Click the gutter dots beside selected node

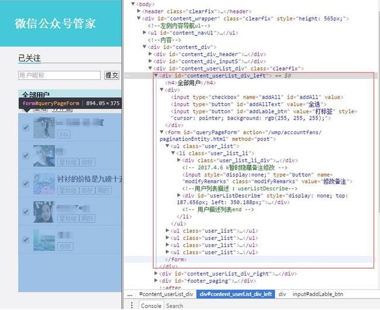pos(127,75)
